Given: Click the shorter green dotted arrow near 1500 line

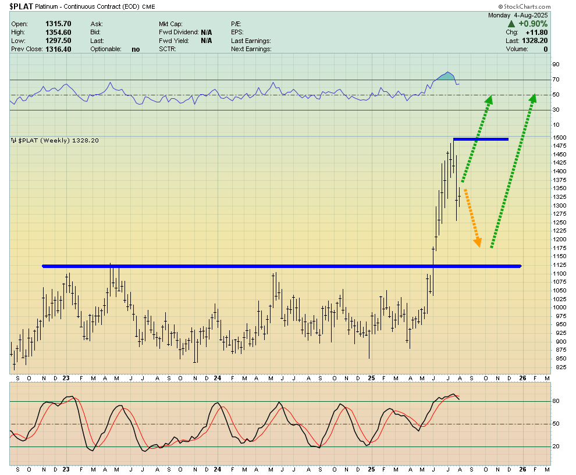Looking at the screenshot, I should click(x=477, y=138).
